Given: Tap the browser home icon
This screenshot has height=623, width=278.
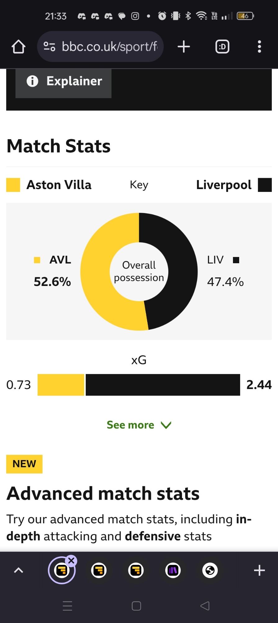Looking at the screenshot, I should [18, 47].
